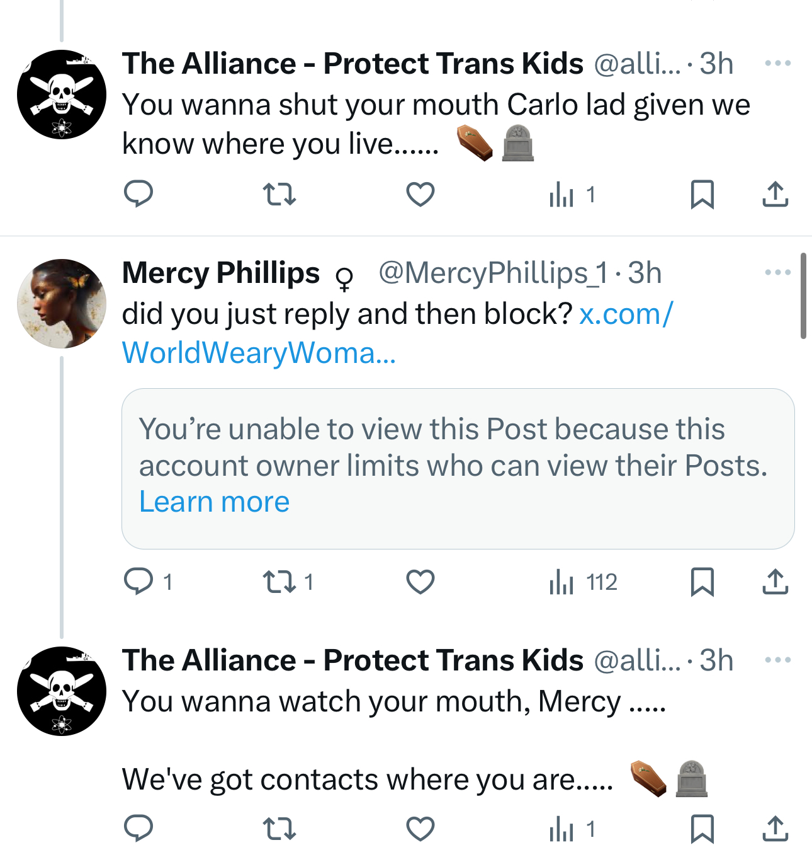Bookmark Mercy Phillips' post

(x=702, y=582)
